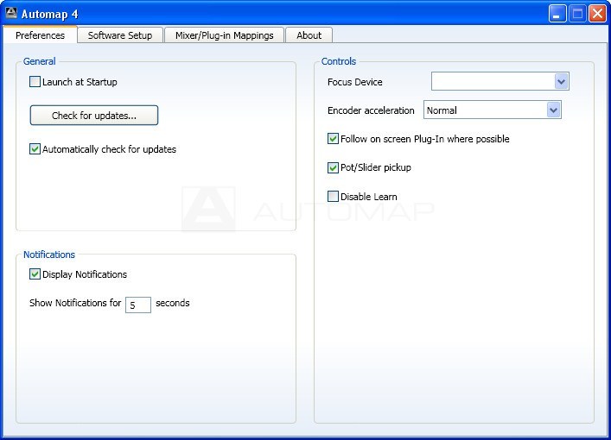Toggle the Pot/Slider pickup checkbox
Image resolution: width=611 pixels, height=440 pixels.
(x=333, y=167)
